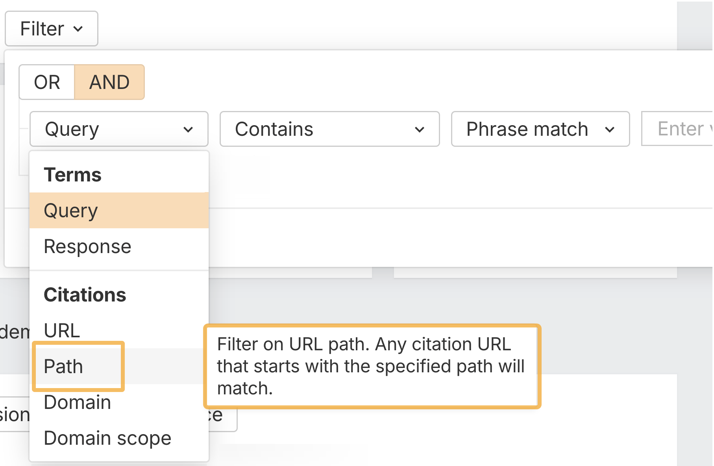This screenshot has width=714, height=466.
Task: Click the Query dropdown chevron arrow
Action: pyautogui.click(x=189, y=129)
